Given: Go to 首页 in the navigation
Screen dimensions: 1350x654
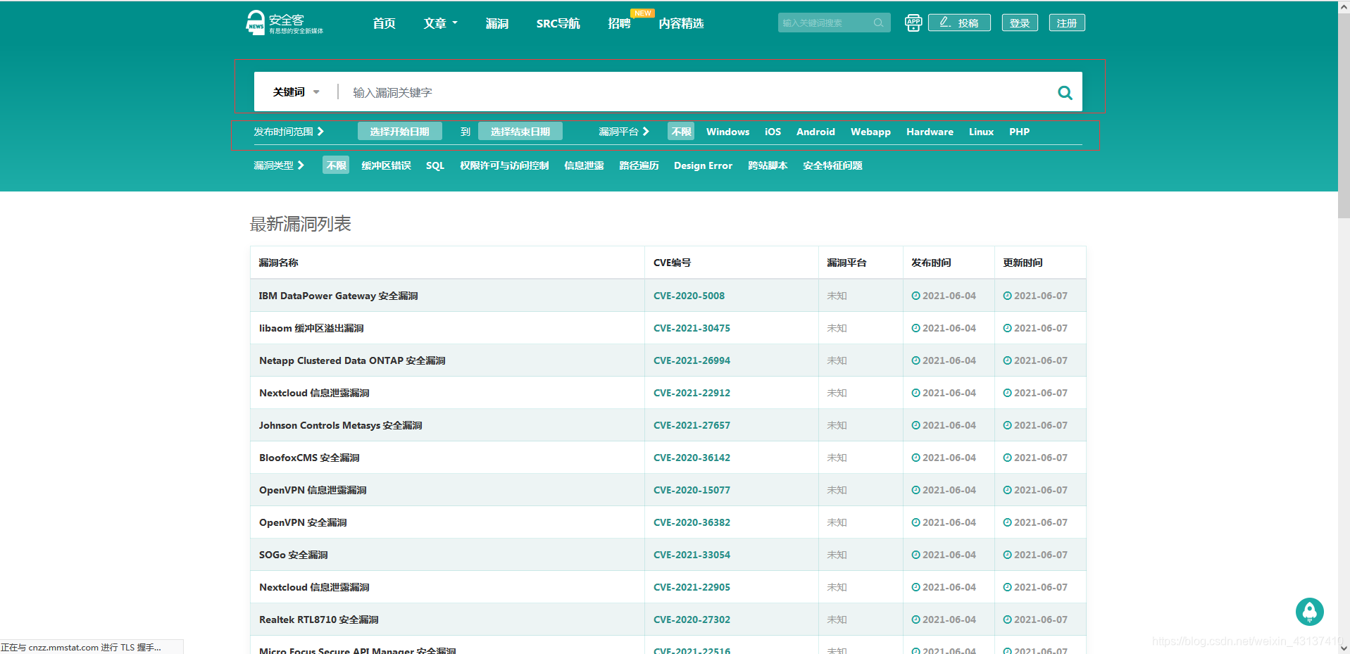Looking at the screenshot, I should click(384, 23).
